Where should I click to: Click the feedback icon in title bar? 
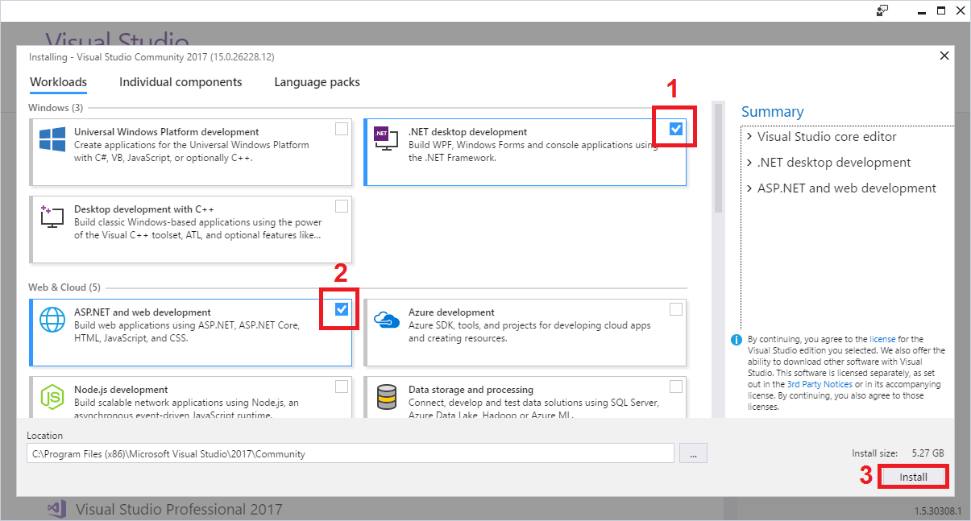(883, 10)
